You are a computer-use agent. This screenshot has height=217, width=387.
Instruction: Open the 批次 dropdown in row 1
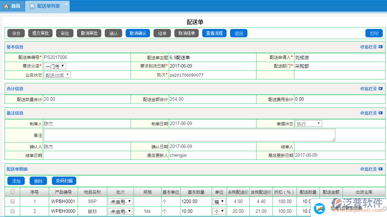tap(120, 201)
